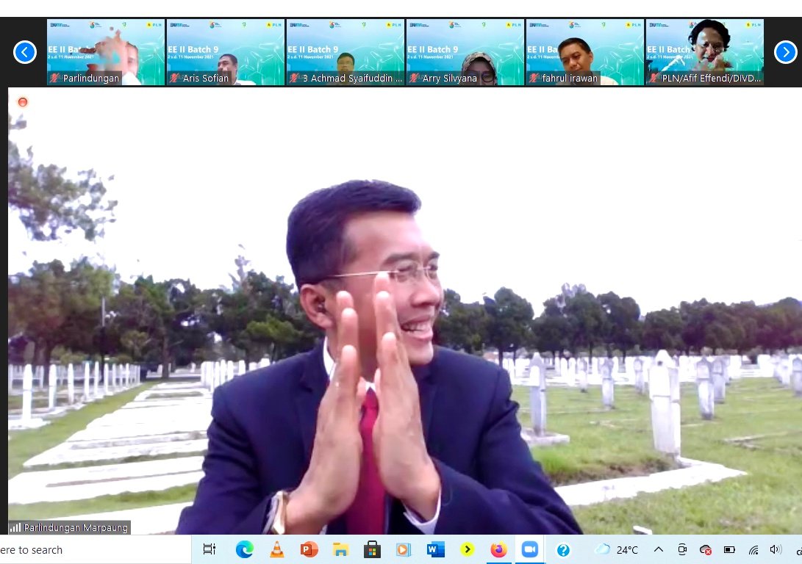Go to previous page of participant thumbnails
The height and width of the screenshot is (564, 802).
point(25,52)
